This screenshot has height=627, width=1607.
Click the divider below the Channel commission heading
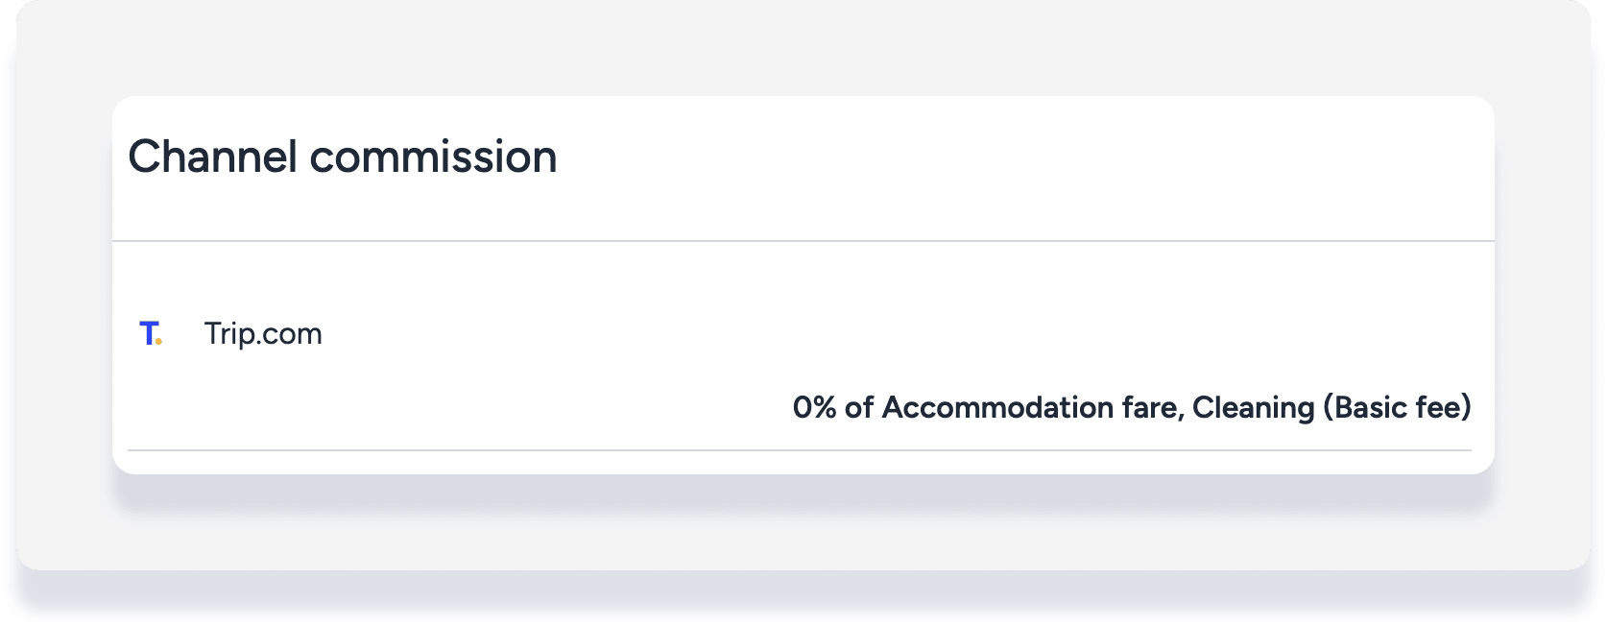coord(803,241)
